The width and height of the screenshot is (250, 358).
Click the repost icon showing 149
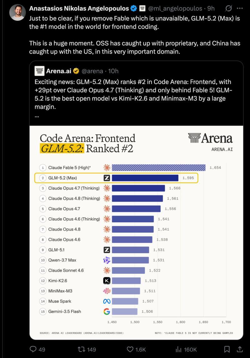(x=81, y=349)
